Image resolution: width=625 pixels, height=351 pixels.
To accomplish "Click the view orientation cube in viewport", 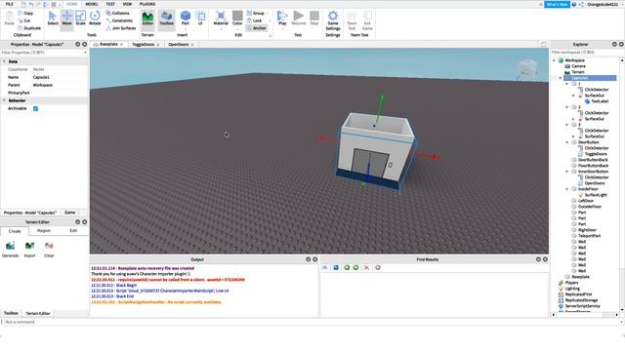I will click(527, 69).
